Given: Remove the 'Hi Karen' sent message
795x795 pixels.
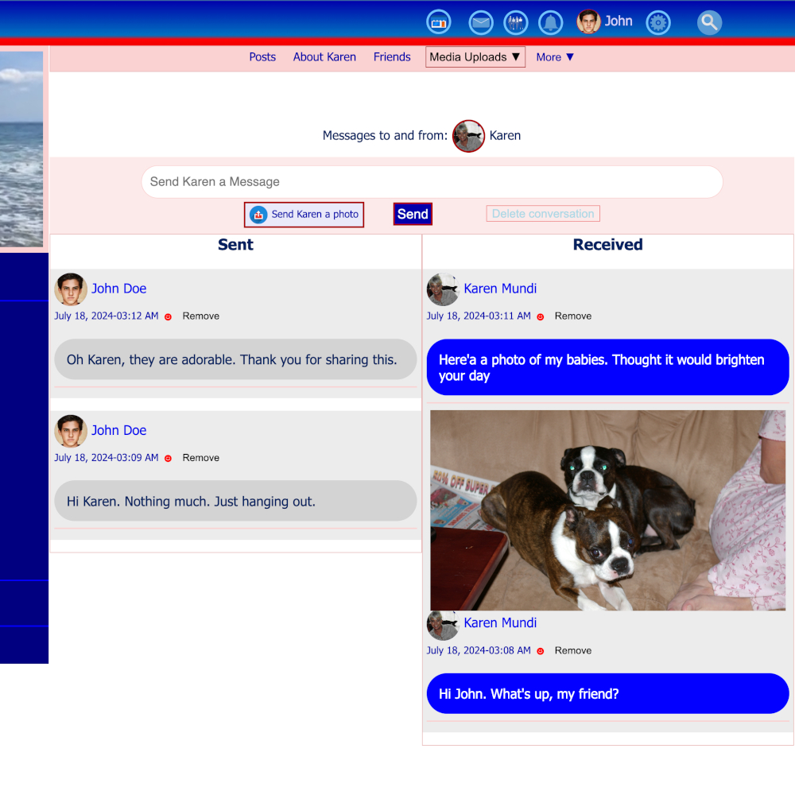Looking at the screenshot, I should [200, 458].
